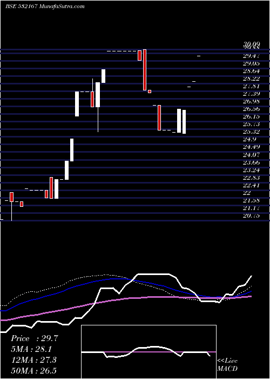Click the 24.07 price axis label

point(252,154)
